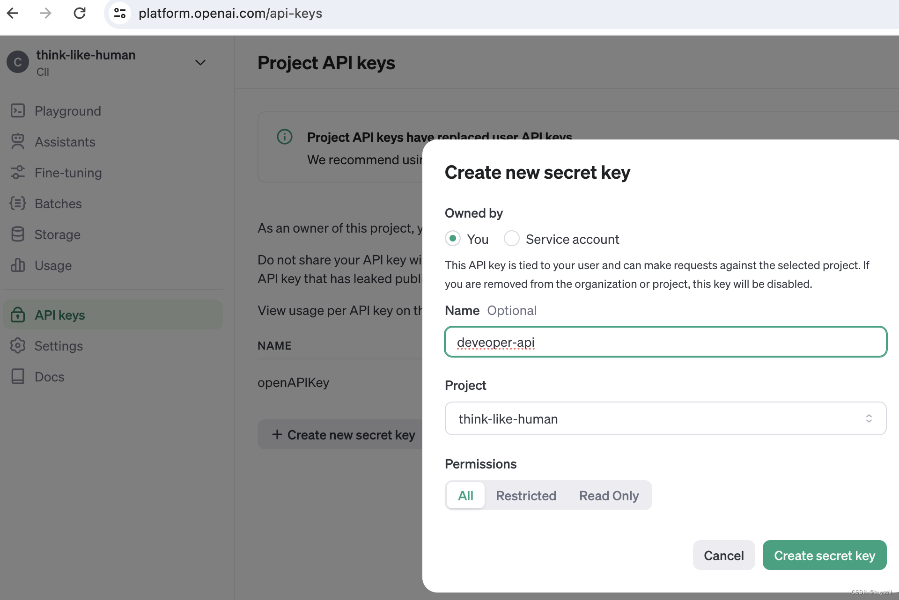Image resolution: width=899 pixels, height=600 pixels.
Task: Click the green Create secret key button
Action: point(824,556)
